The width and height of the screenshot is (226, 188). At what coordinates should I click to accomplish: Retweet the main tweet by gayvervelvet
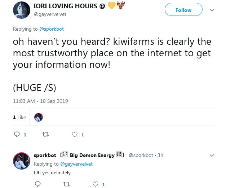coord(46,135)
